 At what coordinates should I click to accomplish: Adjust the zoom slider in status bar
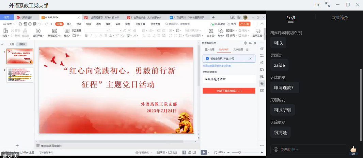(x=239, y=153)
